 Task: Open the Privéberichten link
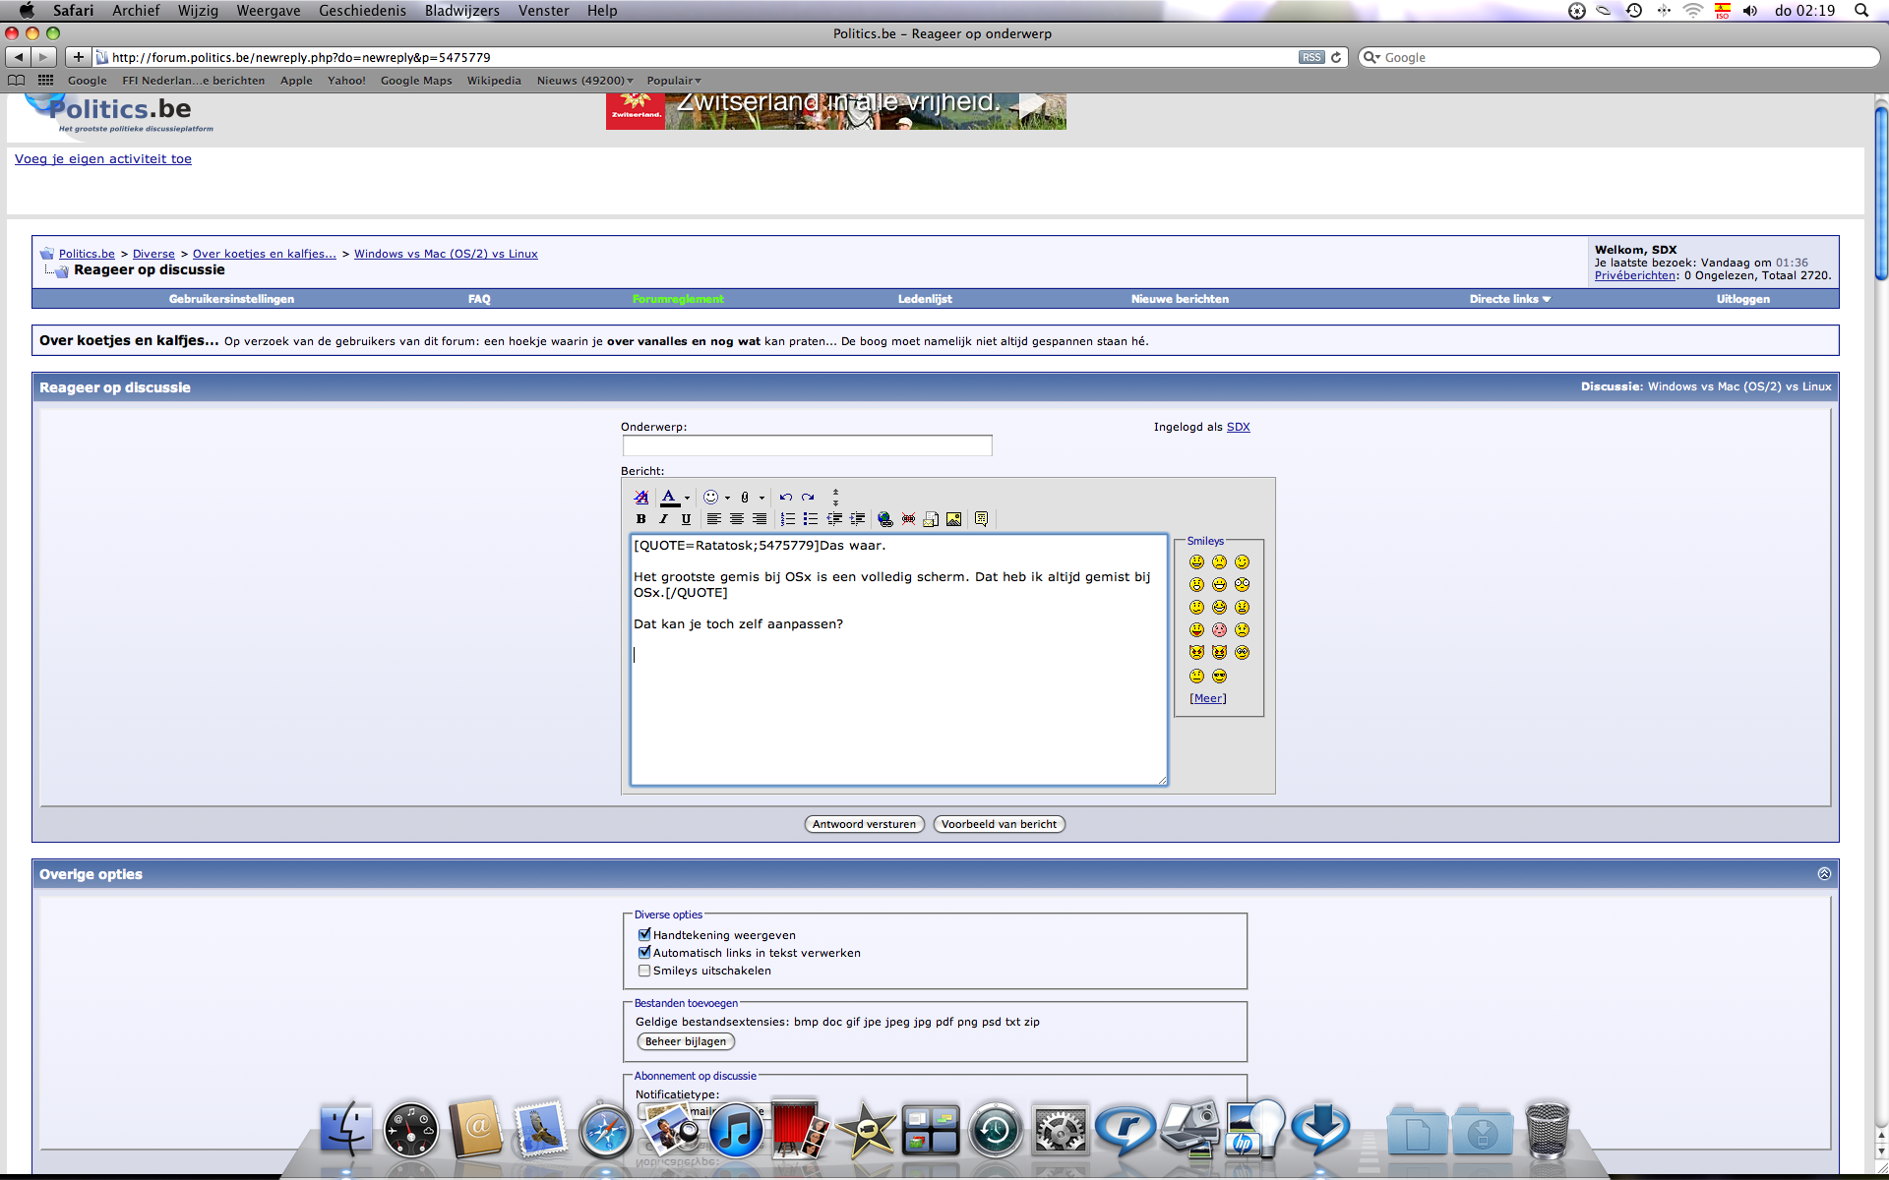[1634, 275]
